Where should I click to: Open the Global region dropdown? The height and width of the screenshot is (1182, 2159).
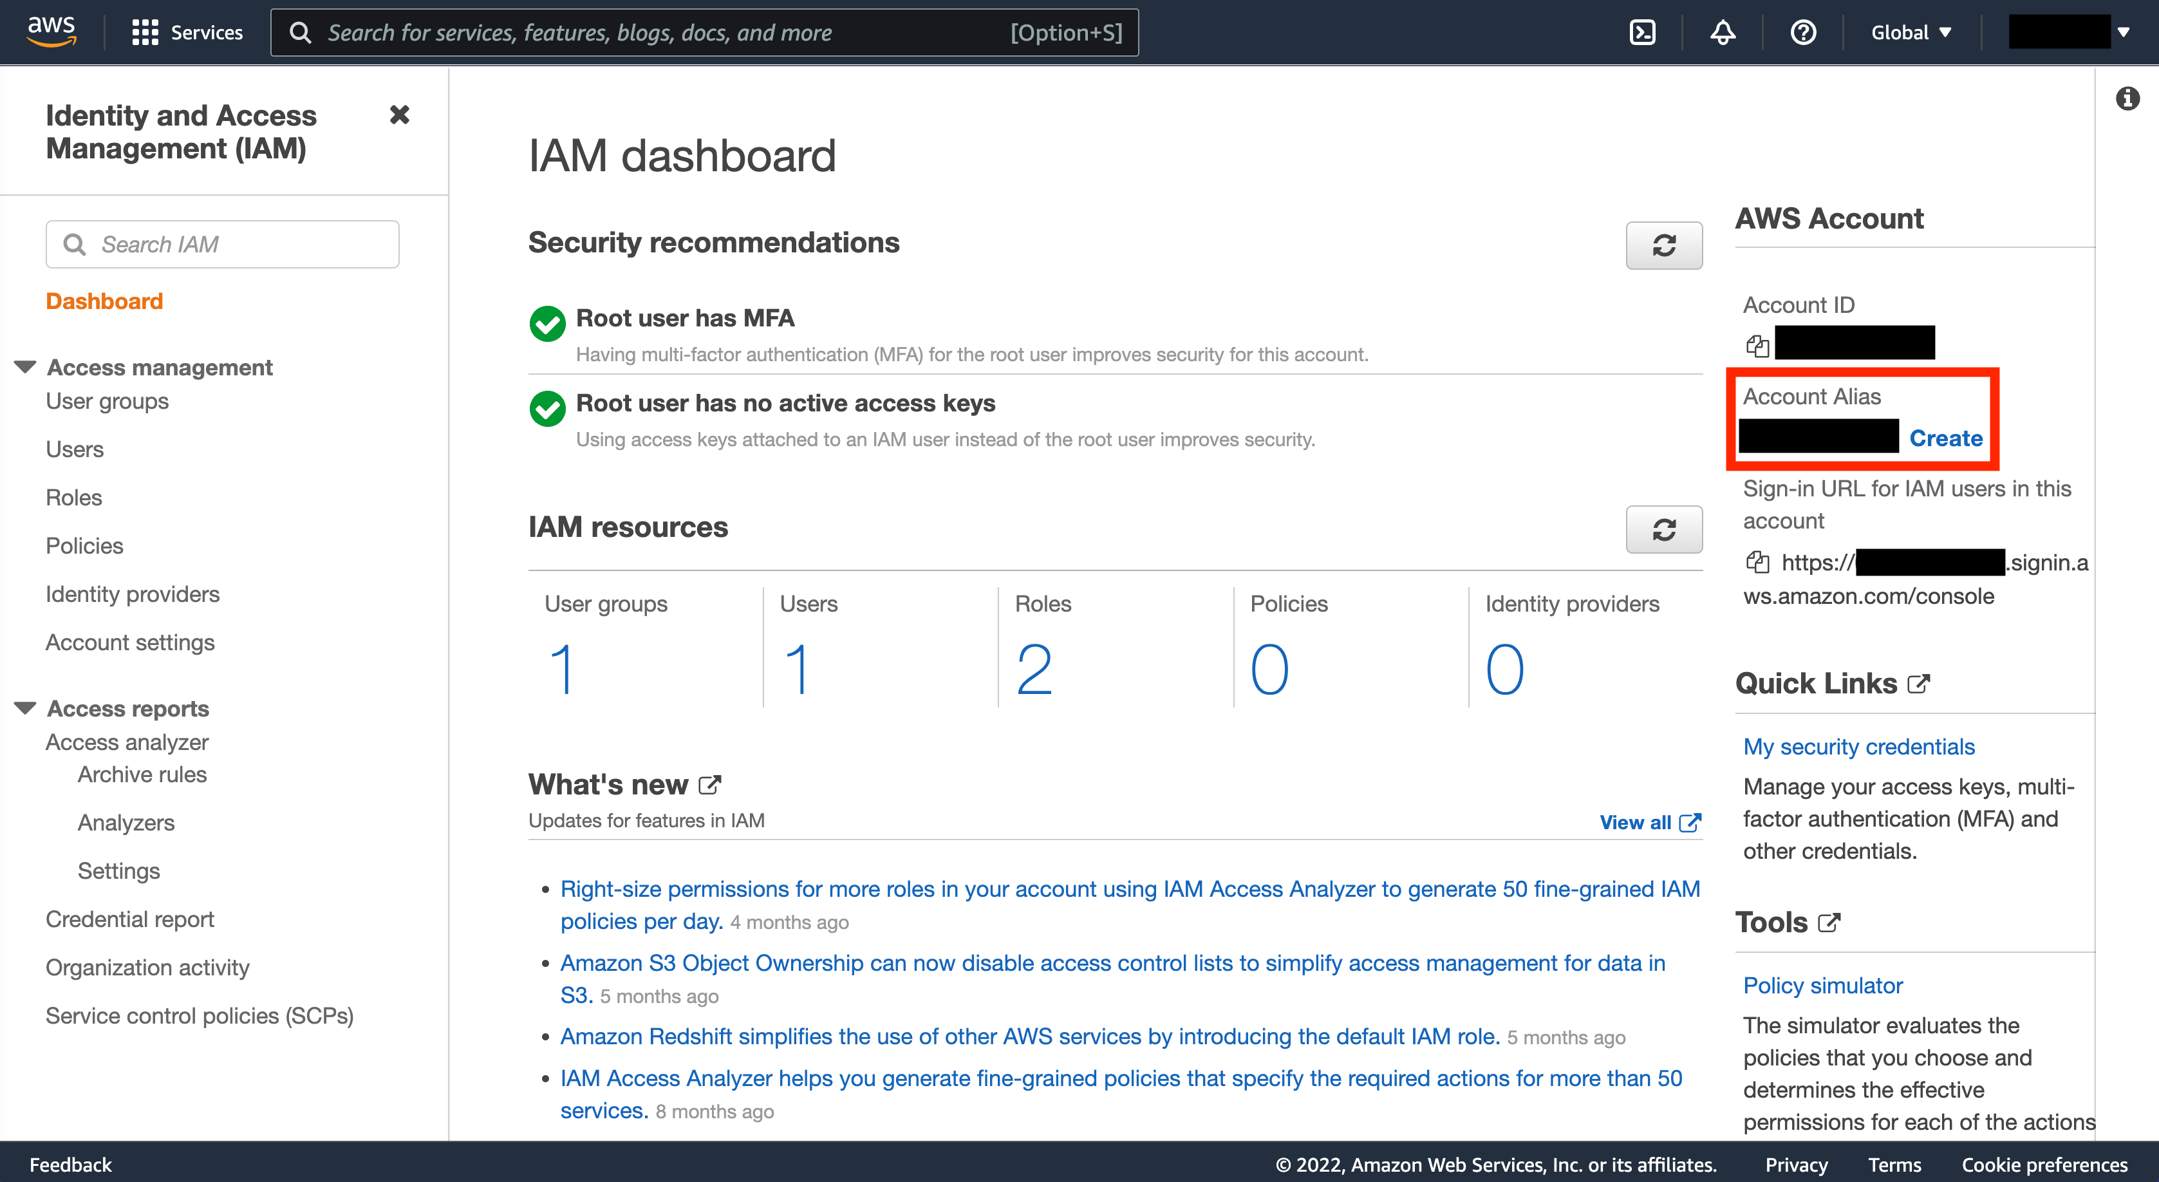tap(1911, 33)
